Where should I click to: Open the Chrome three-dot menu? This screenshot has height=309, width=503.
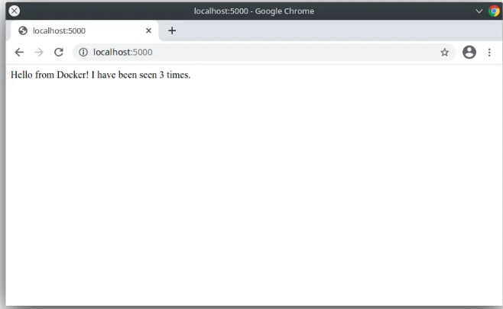tap(489, 52)
